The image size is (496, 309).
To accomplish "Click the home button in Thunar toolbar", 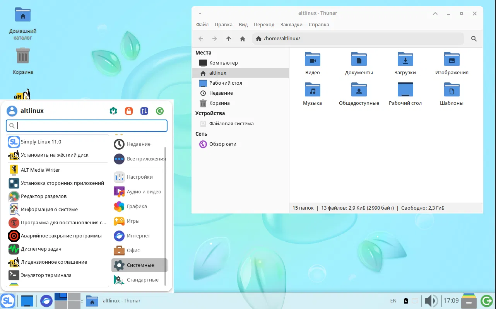I will 243,39.
